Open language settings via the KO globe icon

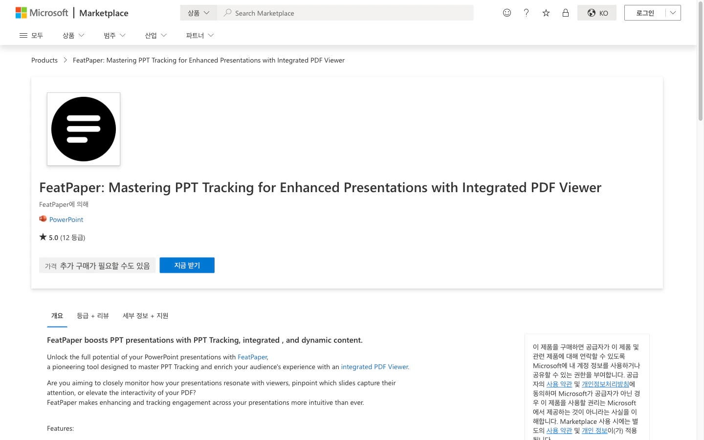596,13
